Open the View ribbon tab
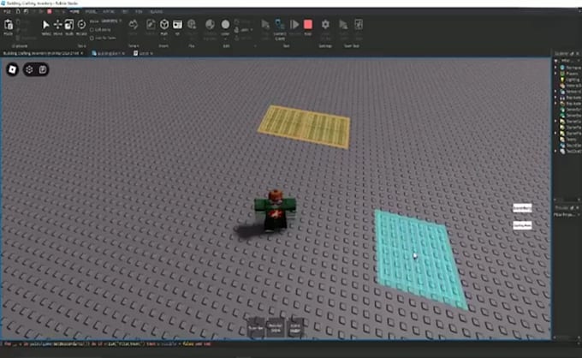 139,11
